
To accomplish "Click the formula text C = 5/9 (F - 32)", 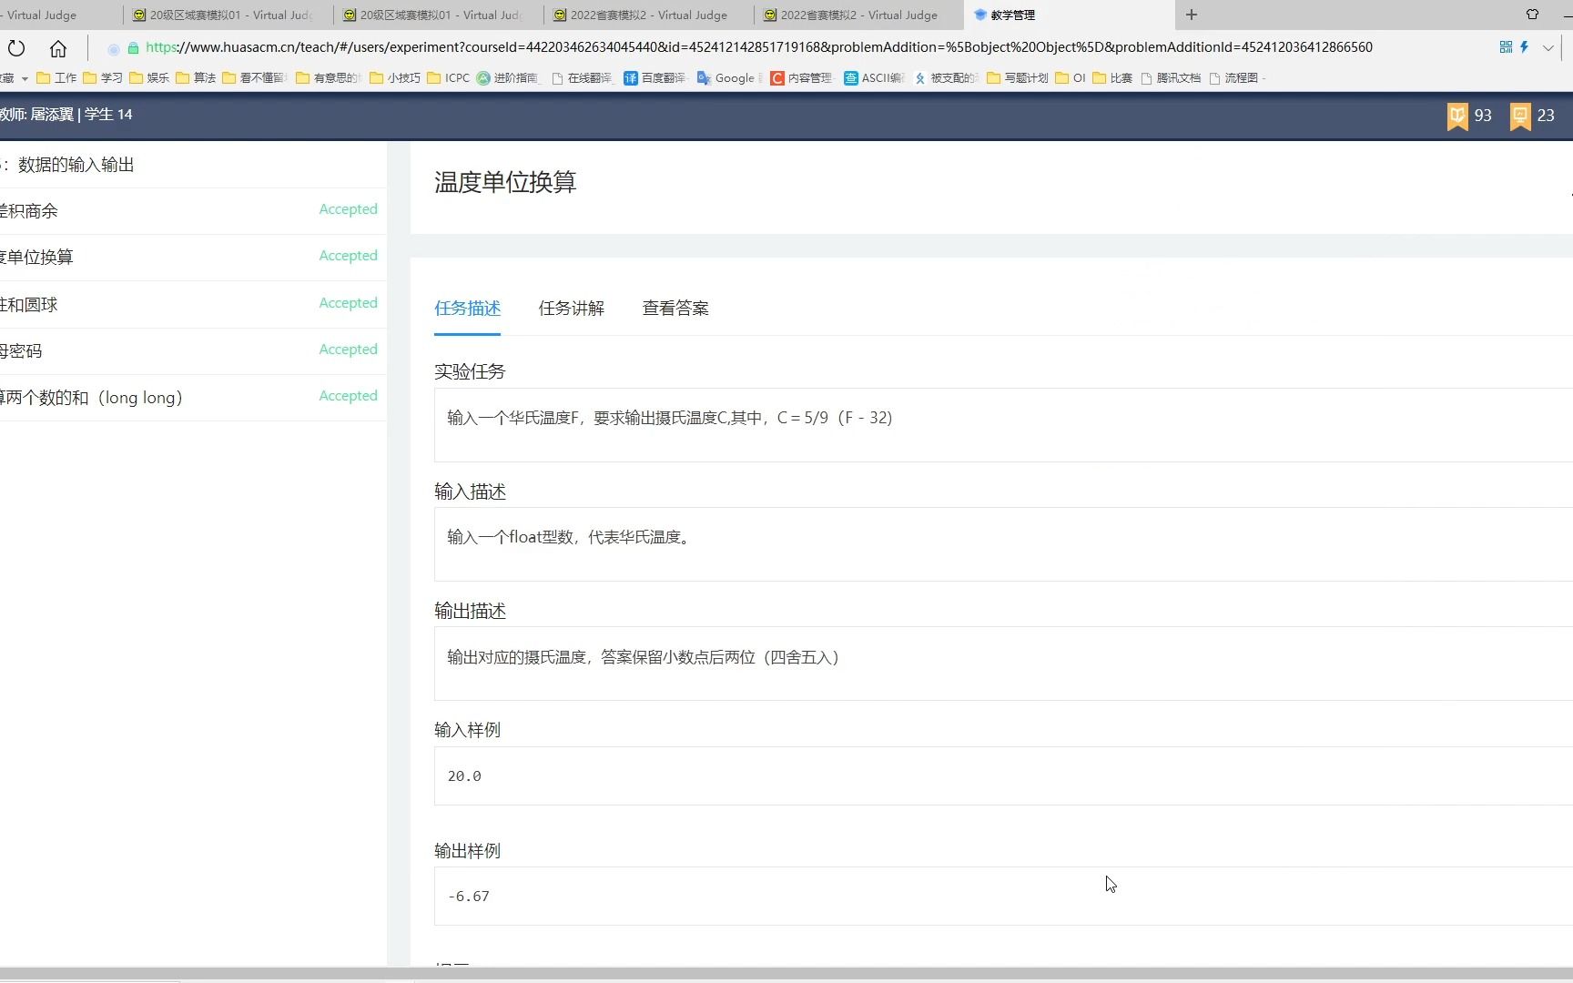I will [x=835, y=418].
